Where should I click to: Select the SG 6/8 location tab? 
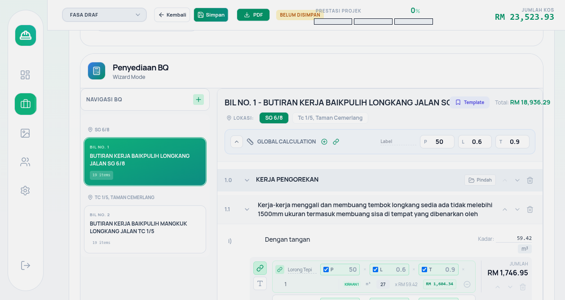tap(274, 118)
